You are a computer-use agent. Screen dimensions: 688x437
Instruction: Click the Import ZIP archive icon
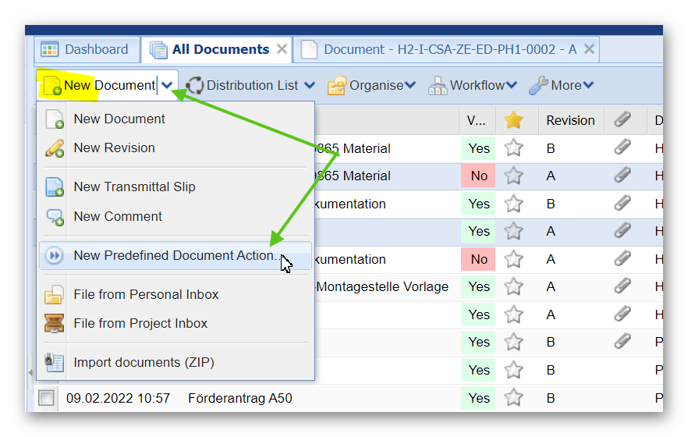pyautogui.click(x=55, y=362)
